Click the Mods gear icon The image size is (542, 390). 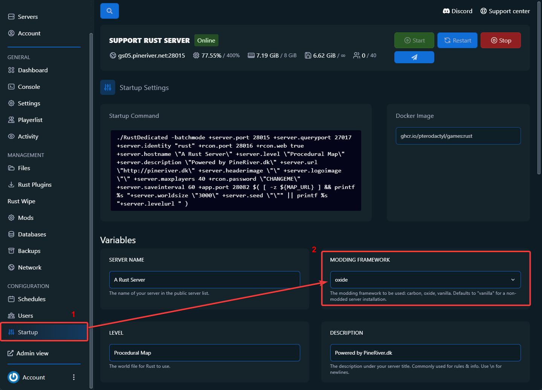pyautogui.click(x=11, y=218)
